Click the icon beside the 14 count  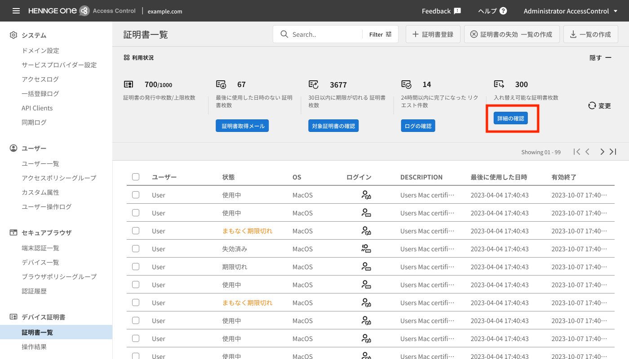coord(406,84)
